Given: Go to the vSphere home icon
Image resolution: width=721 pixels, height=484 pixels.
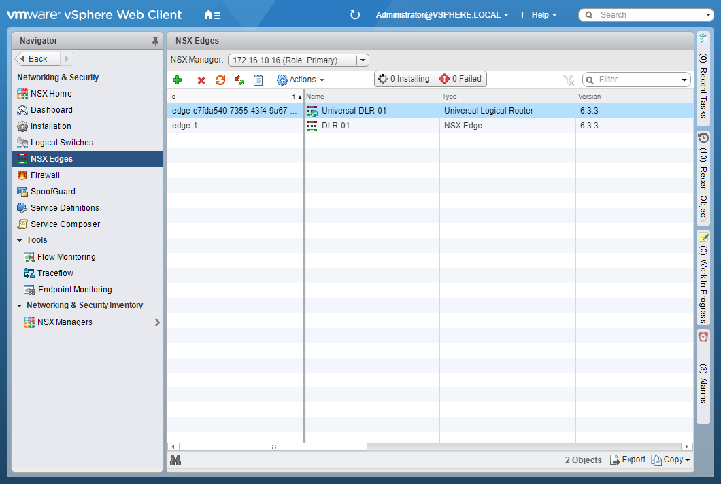Looking at the screenshot, I should [212, 15].
